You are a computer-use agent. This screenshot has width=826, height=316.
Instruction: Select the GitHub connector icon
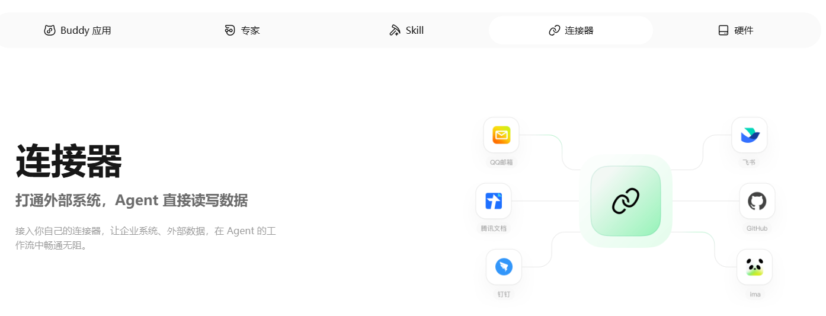click(x=757, y=201)
